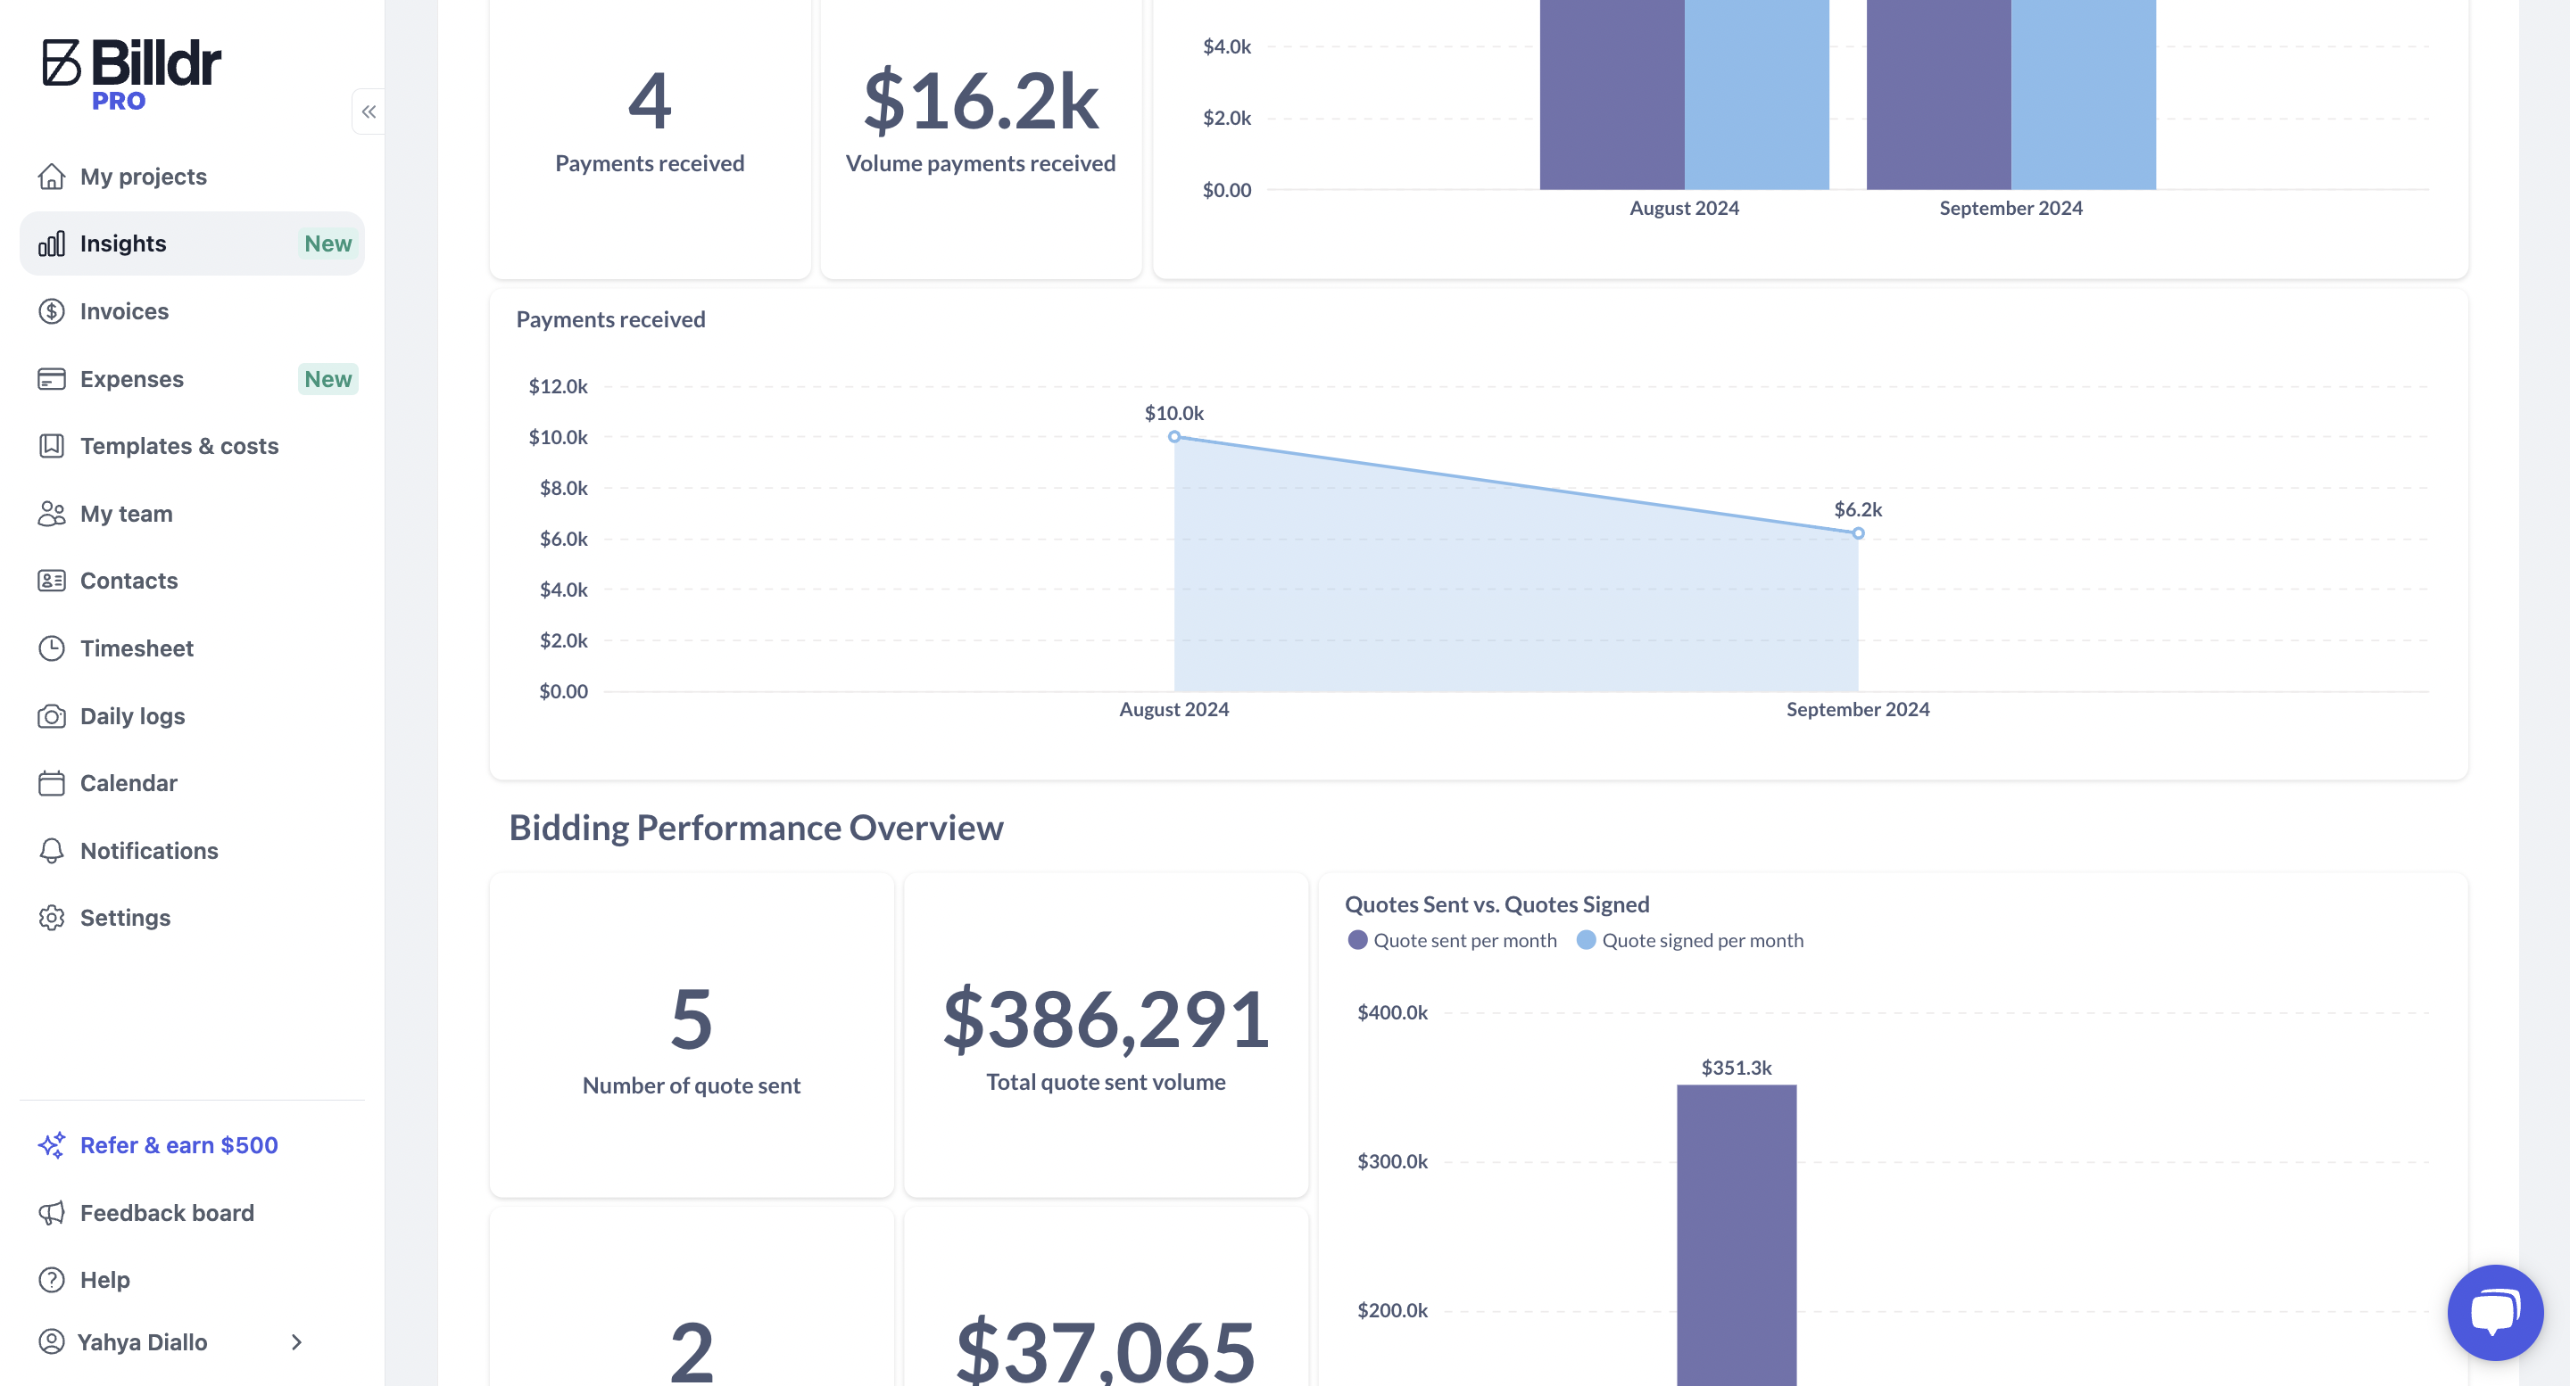Image resolution: width=2570 pixels, height=1386 pixels.
Task: Toggle Quote signed per month legend
Action: click(1690, 940)
